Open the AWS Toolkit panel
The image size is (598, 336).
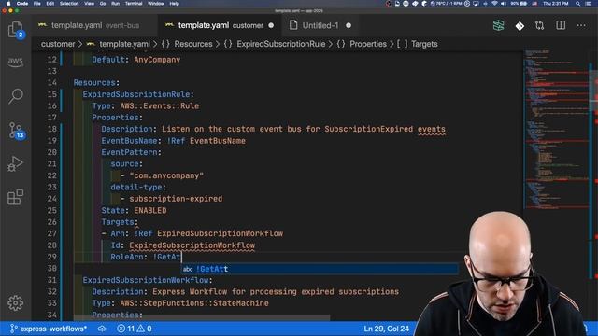pos(15,62)
